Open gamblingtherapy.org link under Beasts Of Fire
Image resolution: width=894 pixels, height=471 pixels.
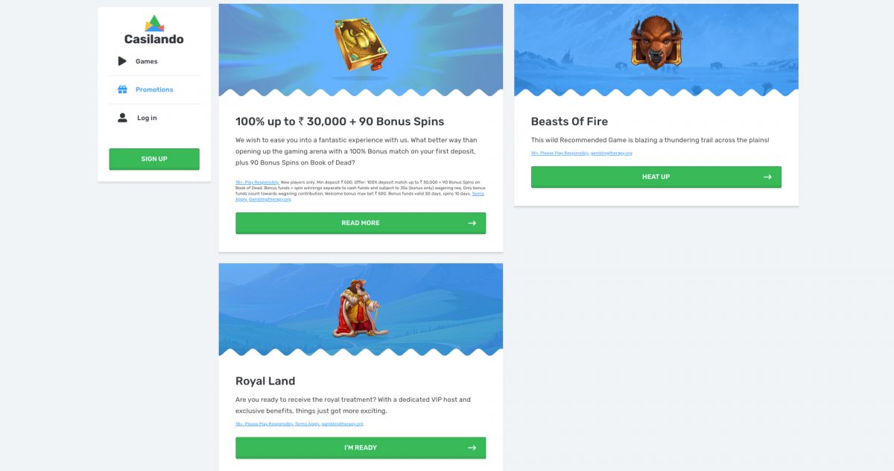click(x=611, y=153)
